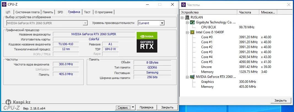Switch to the ЦП tab
Image resolution: width=294 pixels, height=112 pixels.
(x=8, y=12)
